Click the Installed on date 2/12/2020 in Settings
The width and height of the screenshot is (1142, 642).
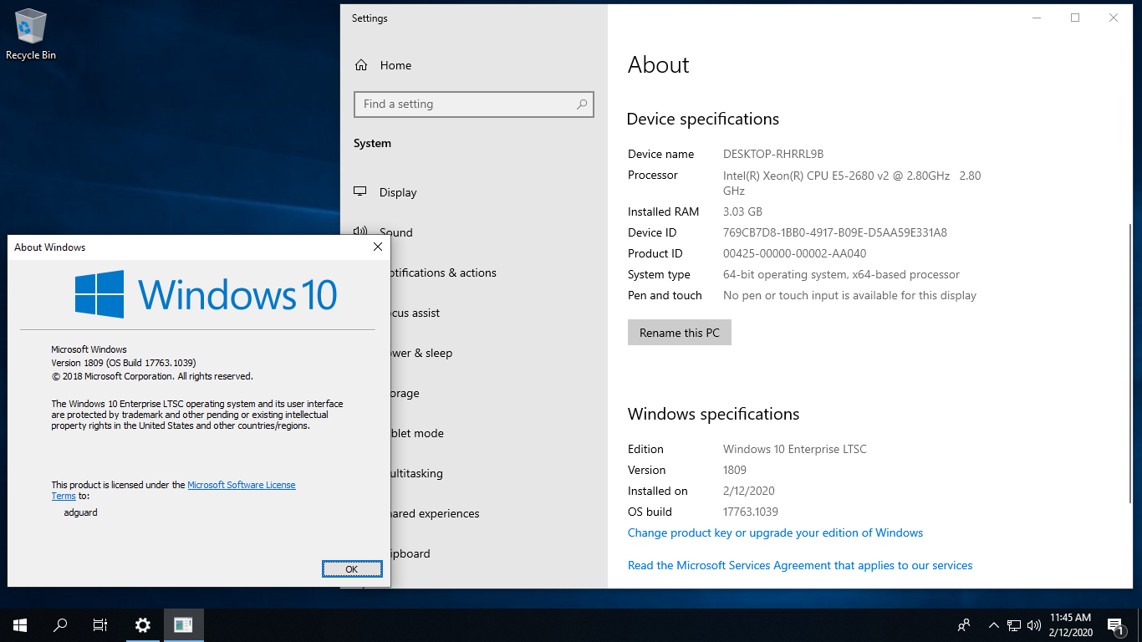tap(749, 491)
